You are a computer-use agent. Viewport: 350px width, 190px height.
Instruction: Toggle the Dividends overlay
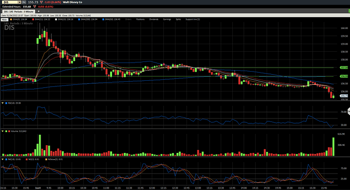pyautogui.click(x=154, y=19)
